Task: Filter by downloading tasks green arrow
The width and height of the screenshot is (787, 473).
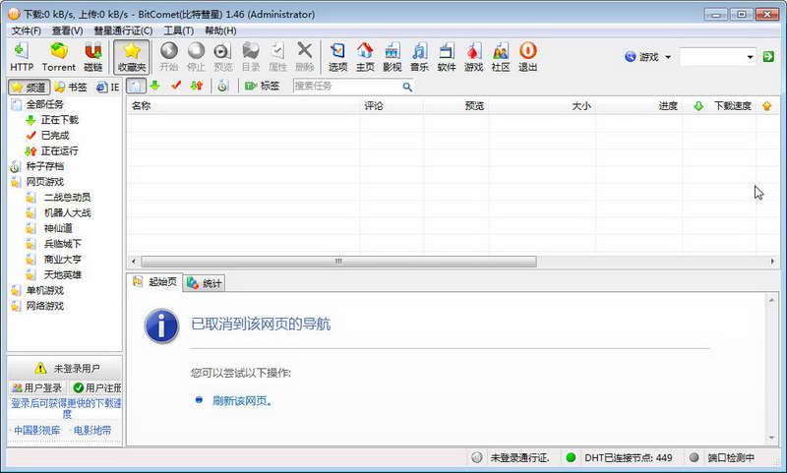Action: click(155, 86)
